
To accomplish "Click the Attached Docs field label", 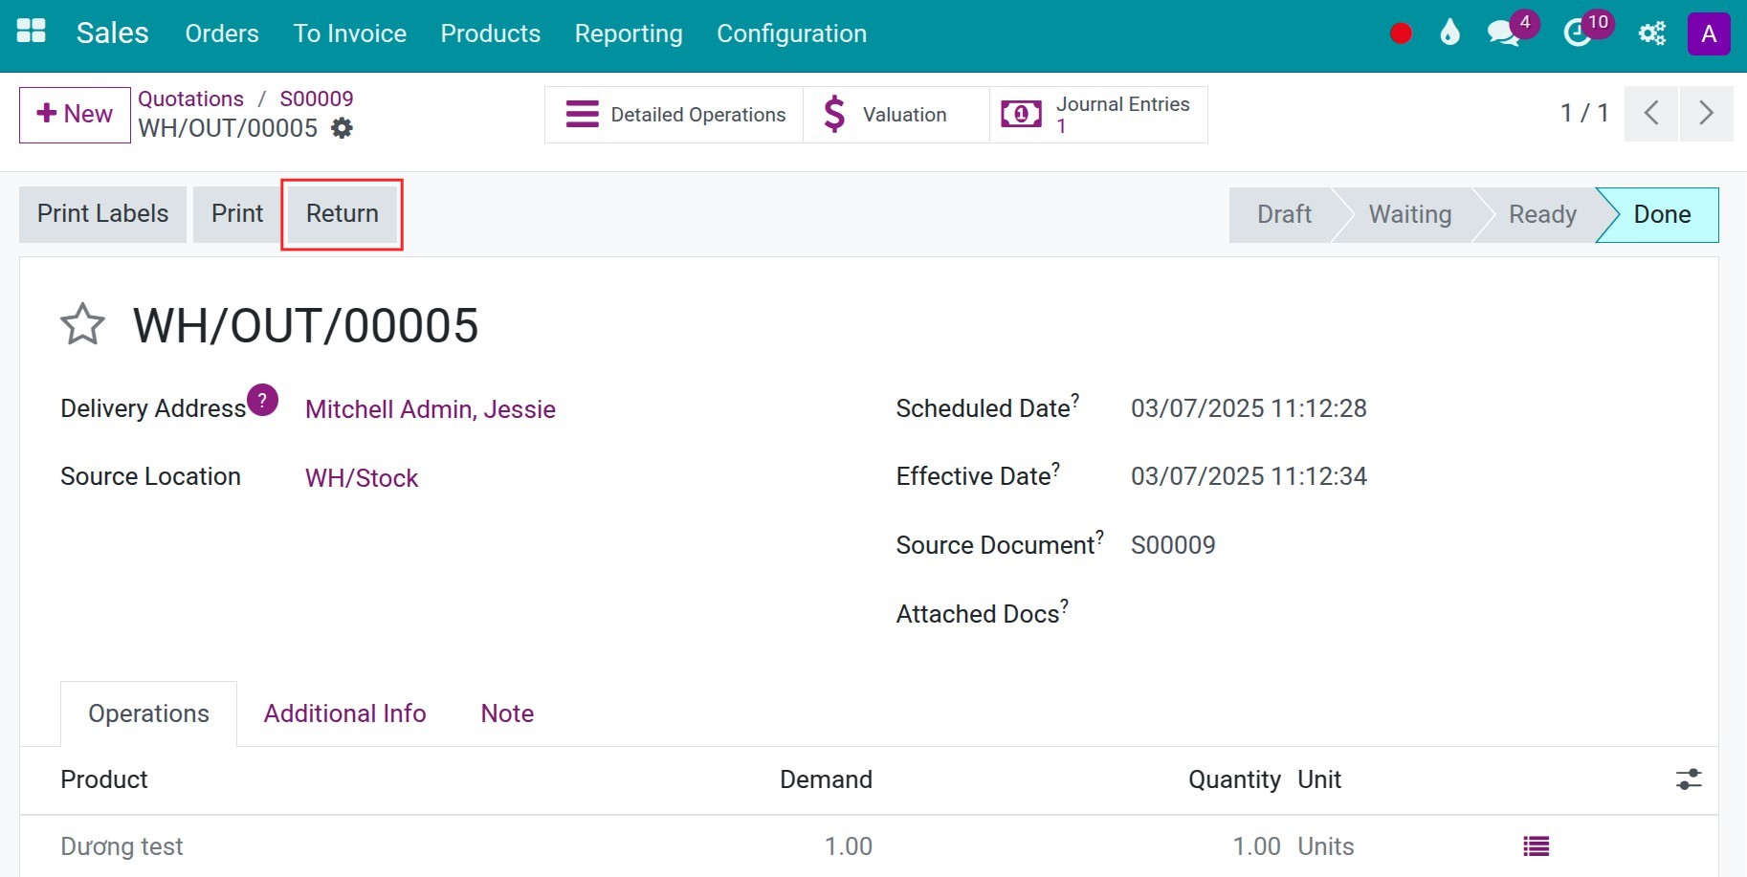I will (x=982, y=613).
